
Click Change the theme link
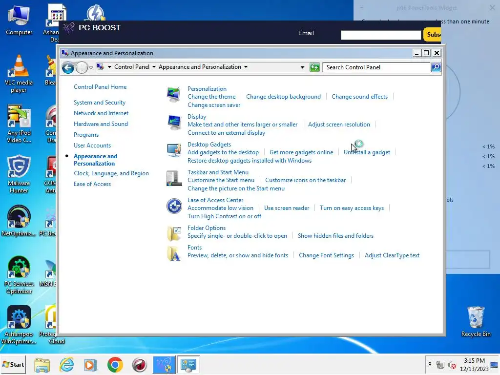point(211,97)
